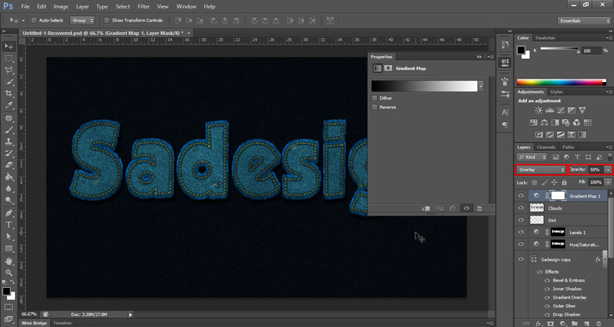The height and width of the screenshot is (327, 614).
Task: Open the Layer menu
Action: pyautogui.click(x=82, y=6)
